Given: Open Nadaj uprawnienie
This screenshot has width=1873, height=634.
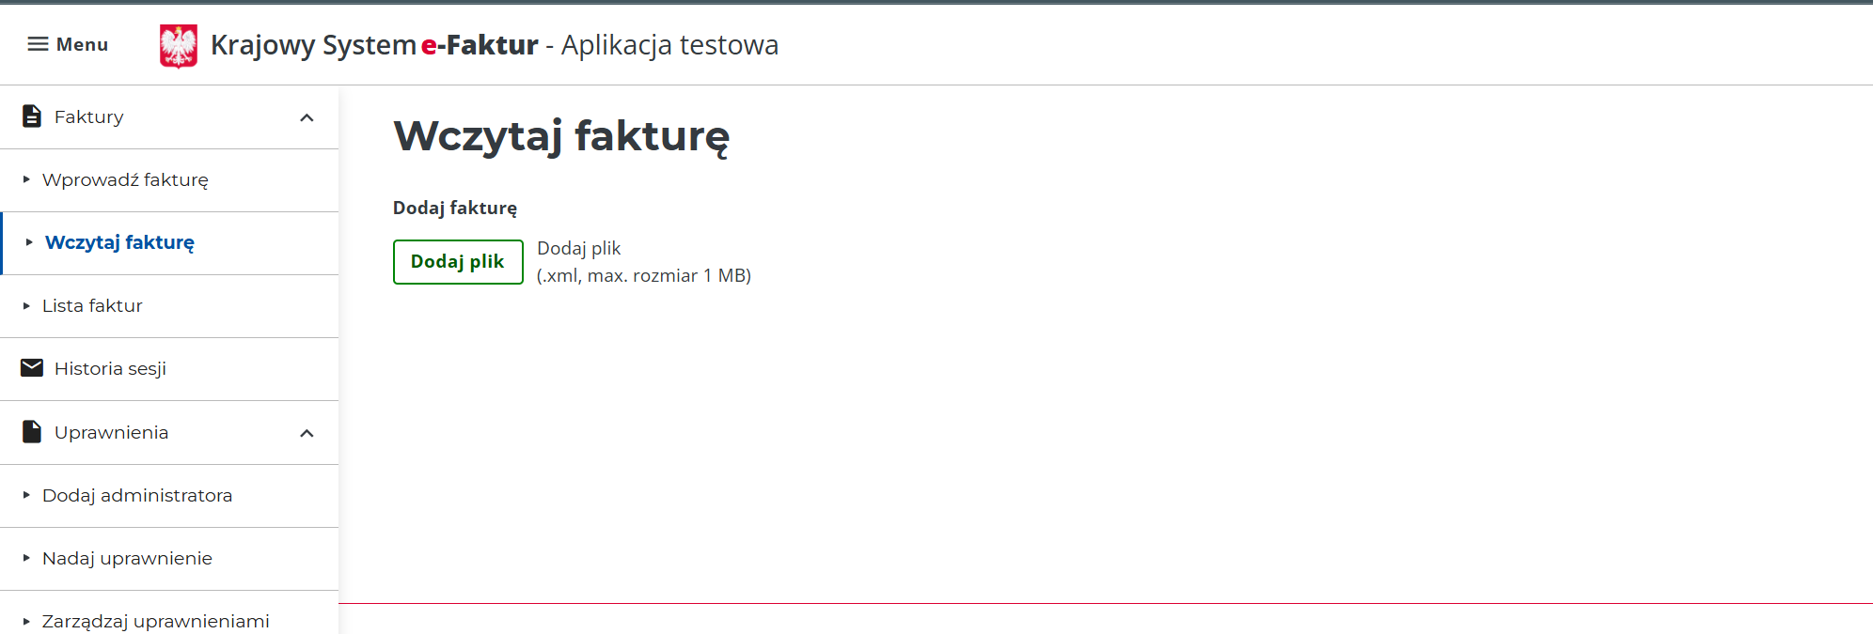Looking at the screenshot, I should (127, 558).
